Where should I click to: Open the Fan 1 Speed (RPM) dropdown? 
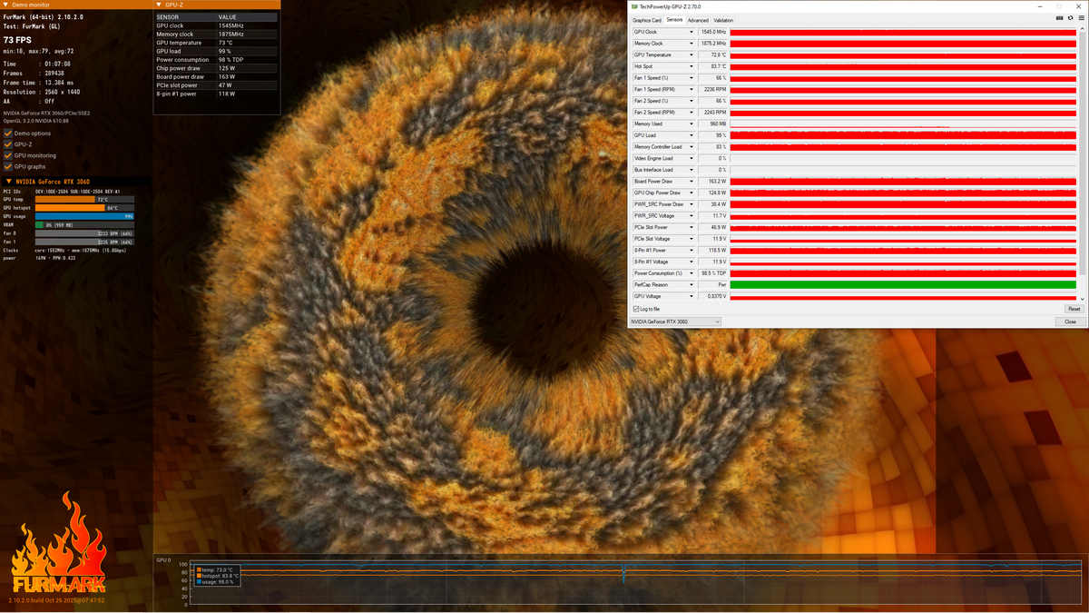[x=692, y=89]
